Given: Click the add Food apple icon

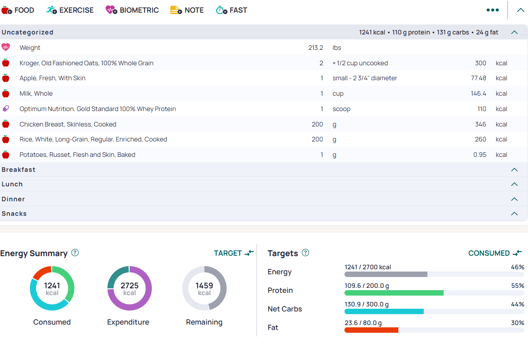Looking at the screenshot, I should (x=7, y=10).
